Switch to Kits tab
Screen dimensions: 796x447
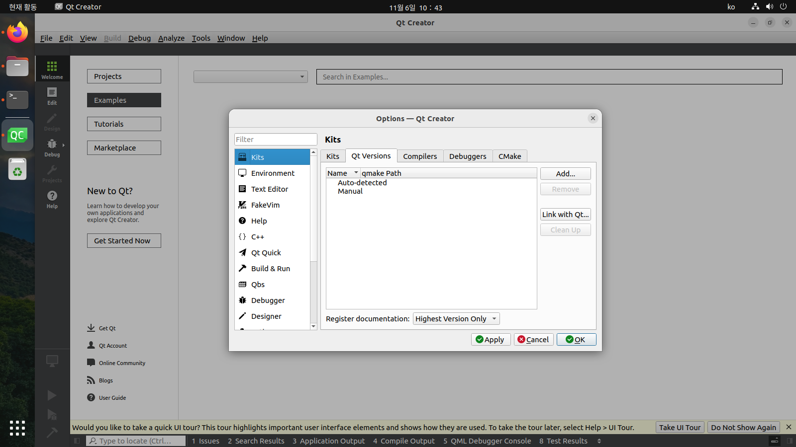click(333, 156)
